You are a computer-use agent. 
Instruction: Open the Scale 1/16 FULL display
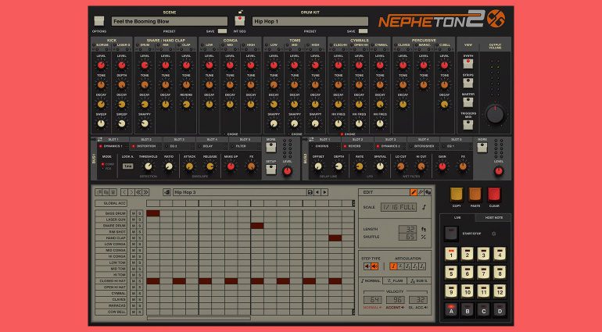(399, 207)
